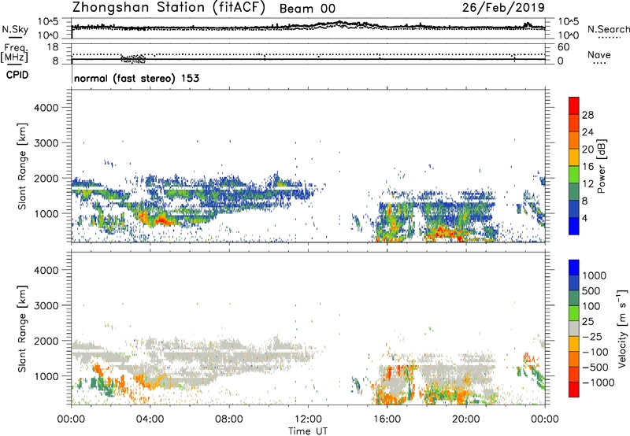Click the '28' value on Power colorbar

[587, 115]
